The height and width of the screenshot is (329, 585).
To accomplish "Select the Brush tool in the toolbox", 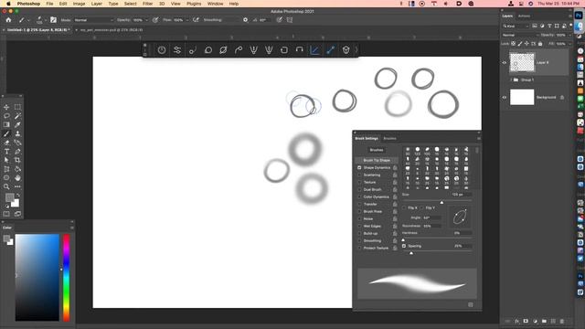I will 6,134.
